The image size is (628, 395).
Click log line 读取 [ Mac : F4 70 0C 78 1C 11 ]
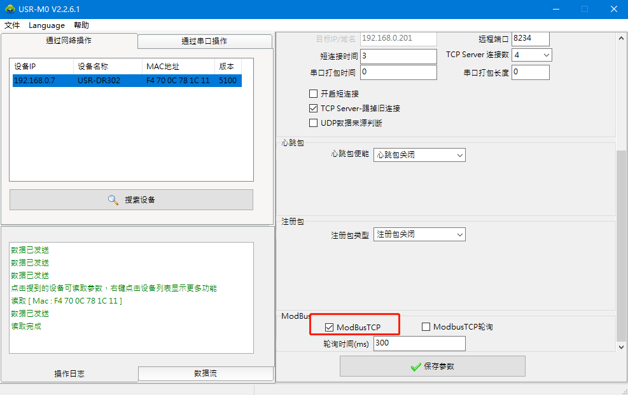point(66,300)
